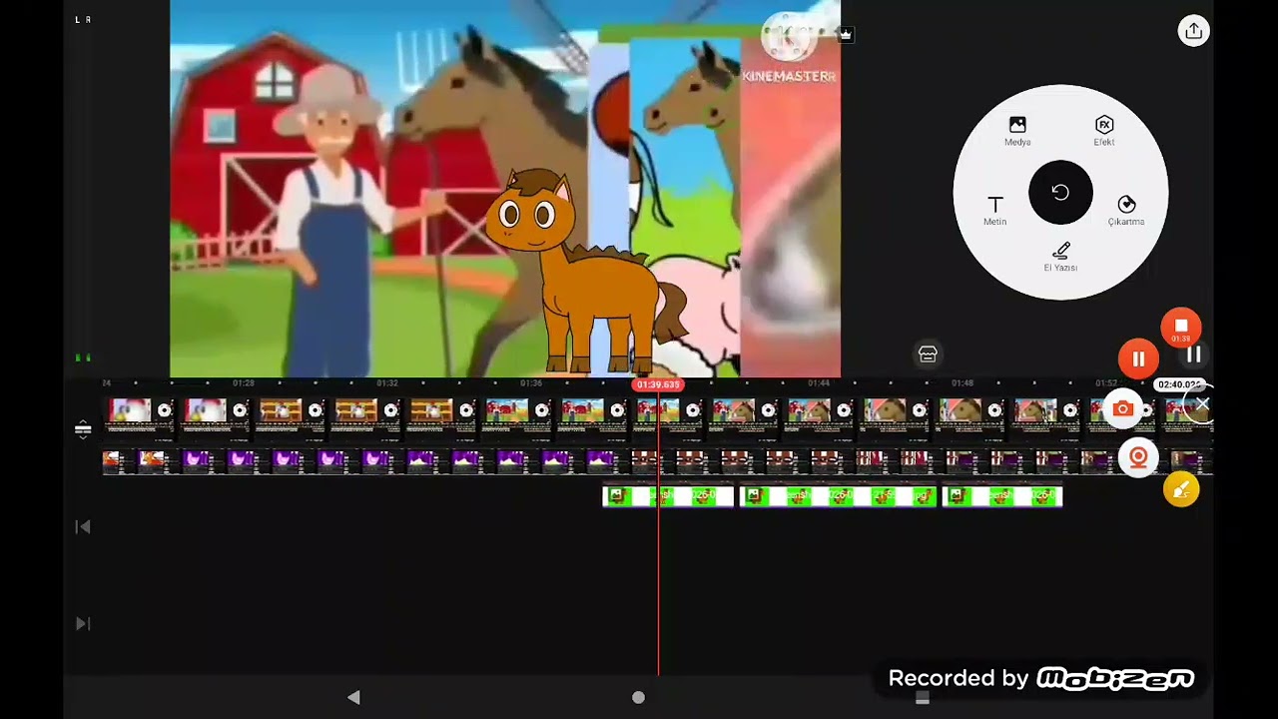Jump to the project end arrow

[83, 623]
